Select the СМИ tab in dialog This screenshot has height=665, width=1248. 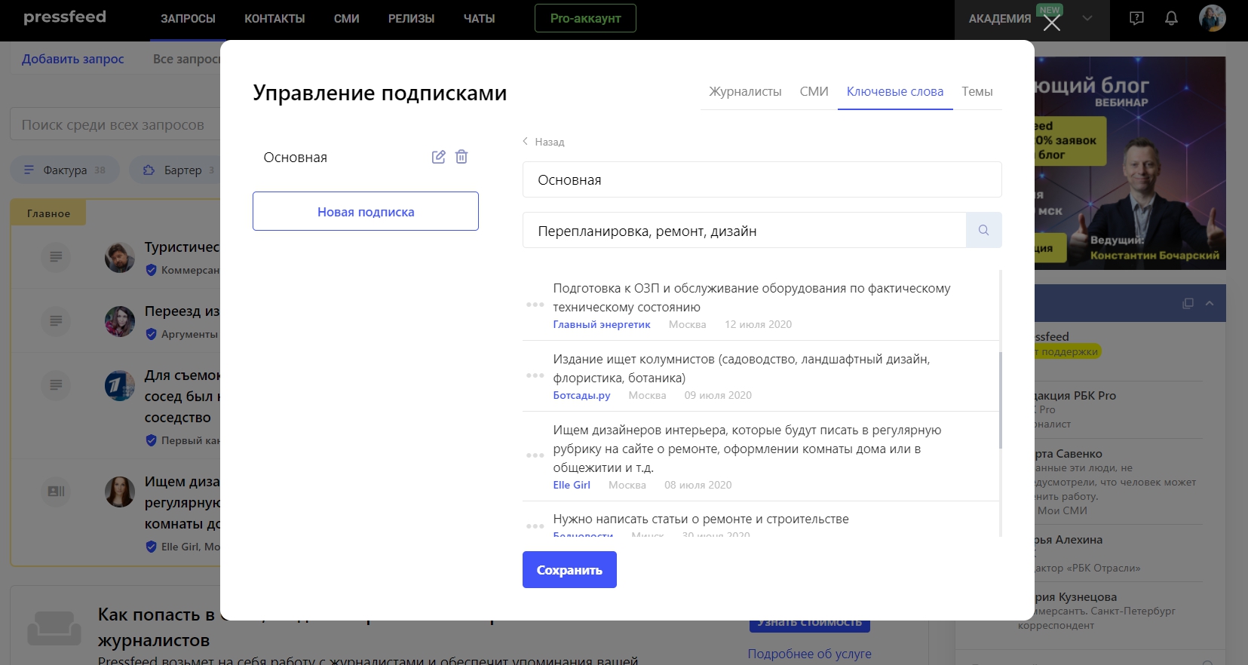(x=814, y=91)
